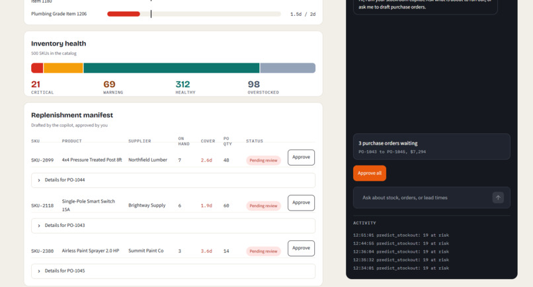The width and height of the screenshot is (533, 287).
Task: Approve the SKU-2388 Paint Sprayer order
Action: [x=301, y=248]
